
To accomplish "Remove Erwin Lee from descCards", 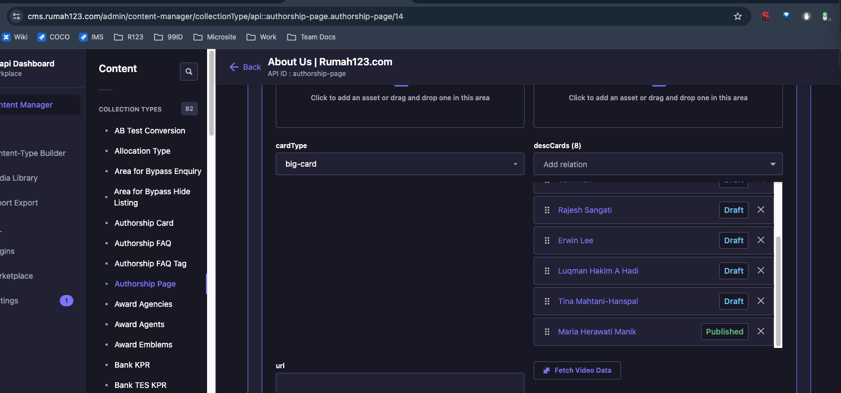I will pyautogui.click(x=761, y=240).
